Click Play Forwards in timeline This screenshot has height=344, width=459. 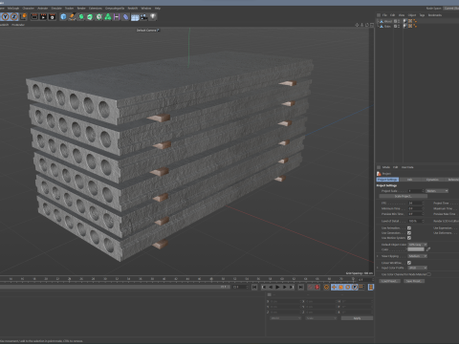(x=277, y=288)
